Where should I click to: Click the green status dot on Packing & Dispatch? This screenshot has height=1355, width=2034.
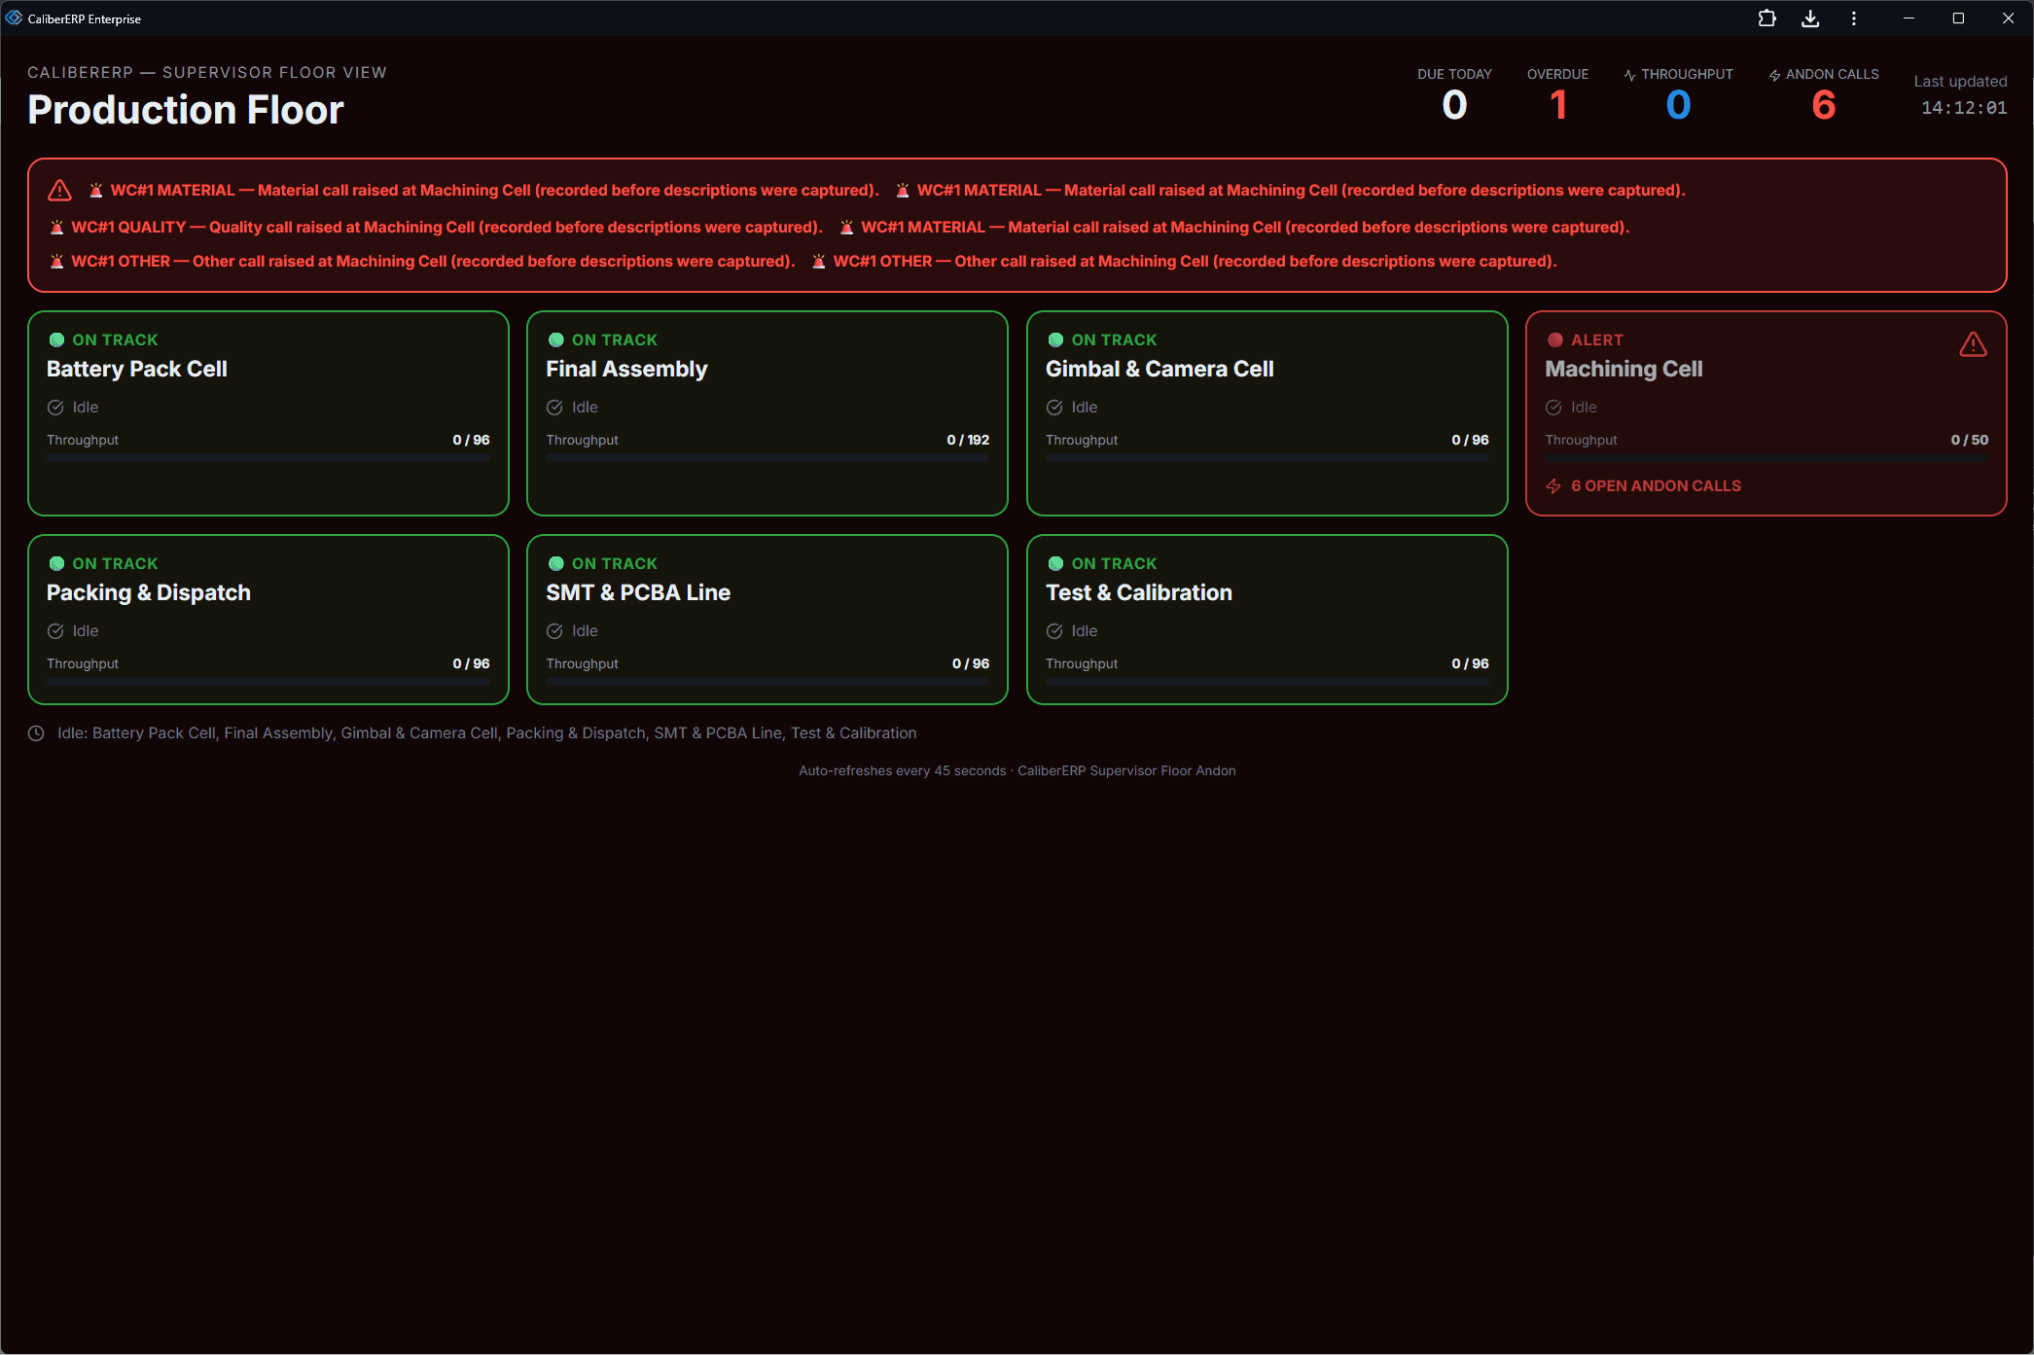click(56, 564)
